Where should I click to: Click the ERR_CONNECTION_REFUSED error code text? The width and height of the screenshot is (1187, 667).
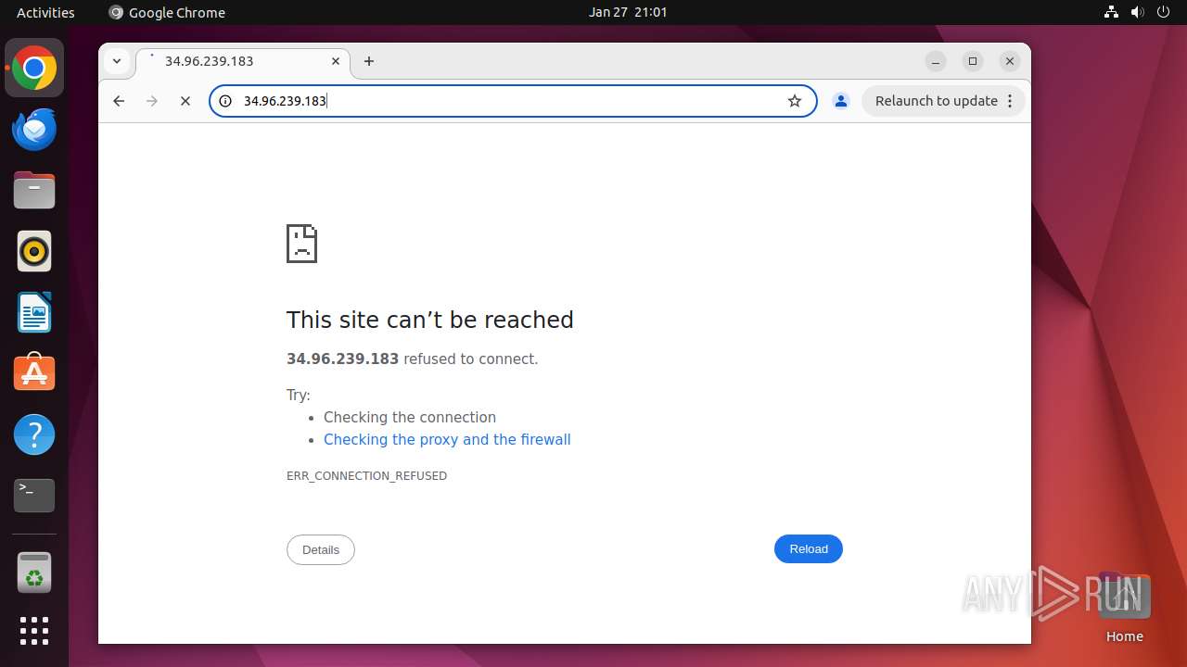coord(366,475)
